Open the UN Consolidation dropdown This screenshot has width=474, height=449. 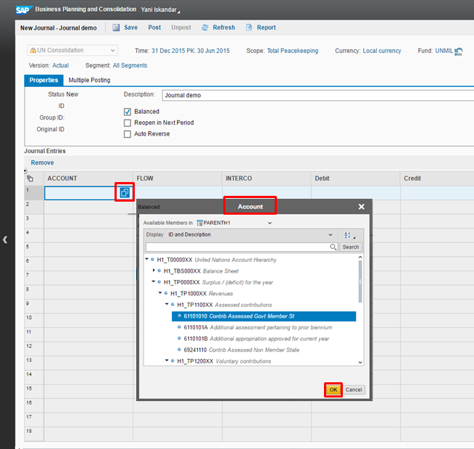pos(72,50)
